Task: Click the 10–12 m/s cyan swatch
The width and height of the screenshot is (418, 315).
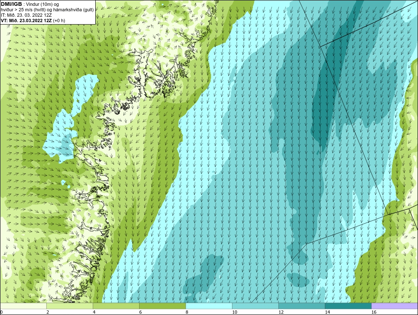Action: click(255, 306)
